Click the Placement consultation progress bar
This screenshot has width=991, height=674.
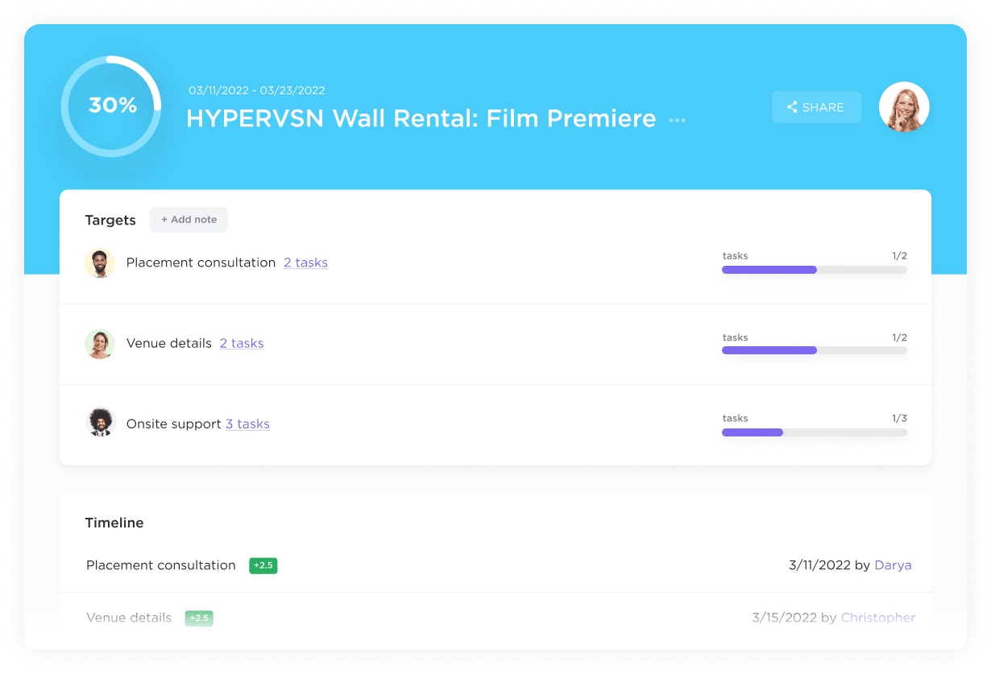tap(815, 270)
